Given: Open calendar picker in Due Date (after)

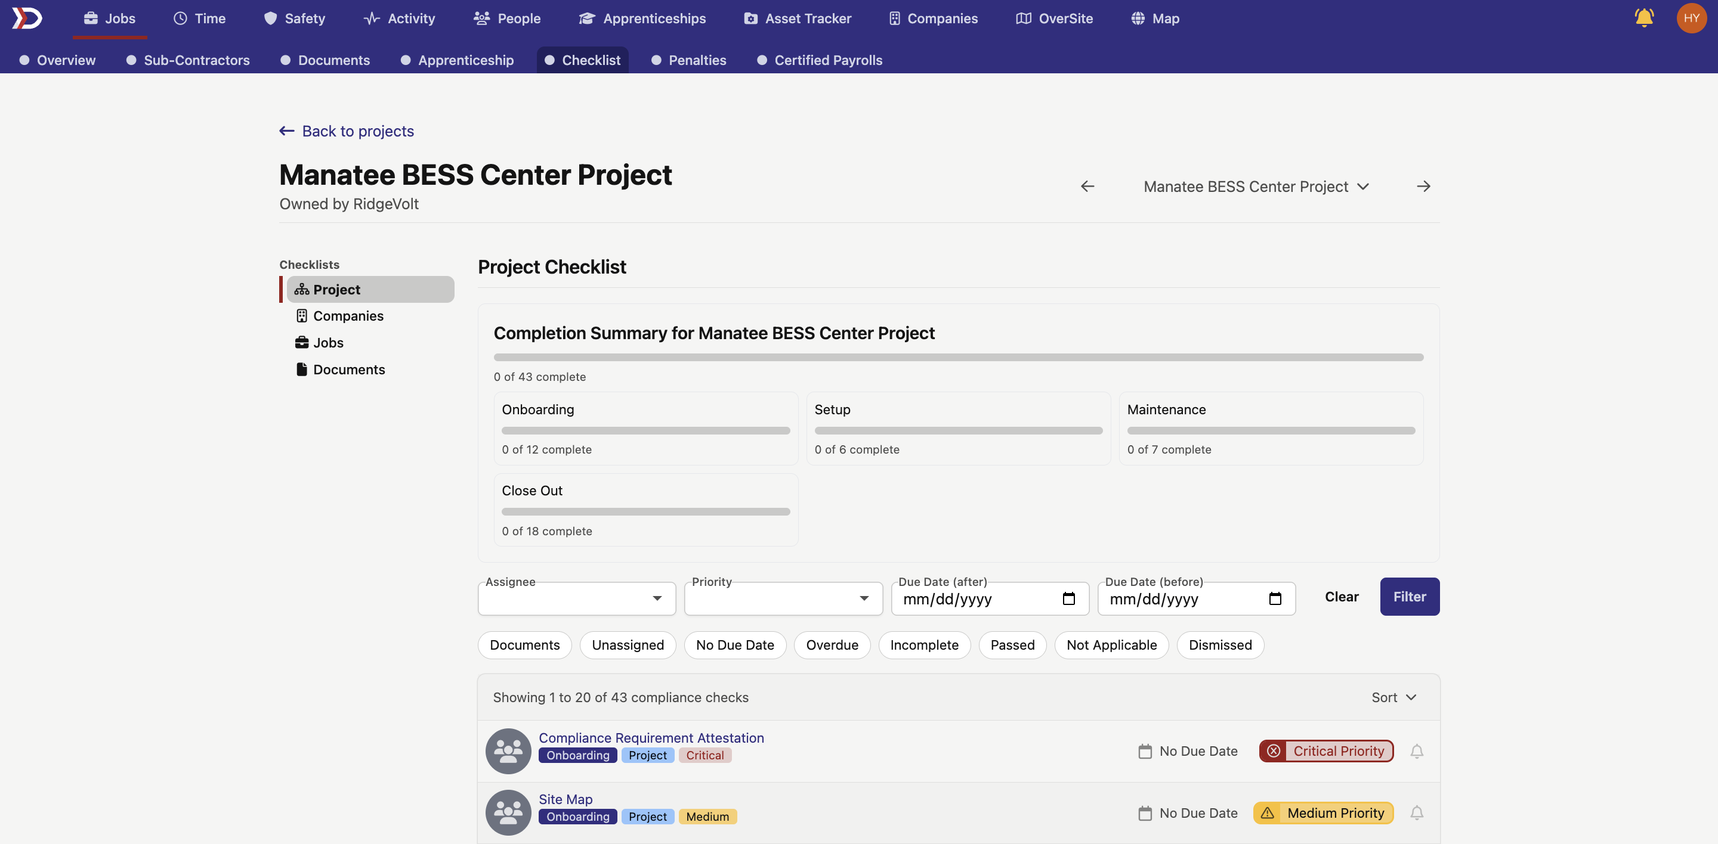Looking at the screenshot, I should click(x=1068, y=599).
